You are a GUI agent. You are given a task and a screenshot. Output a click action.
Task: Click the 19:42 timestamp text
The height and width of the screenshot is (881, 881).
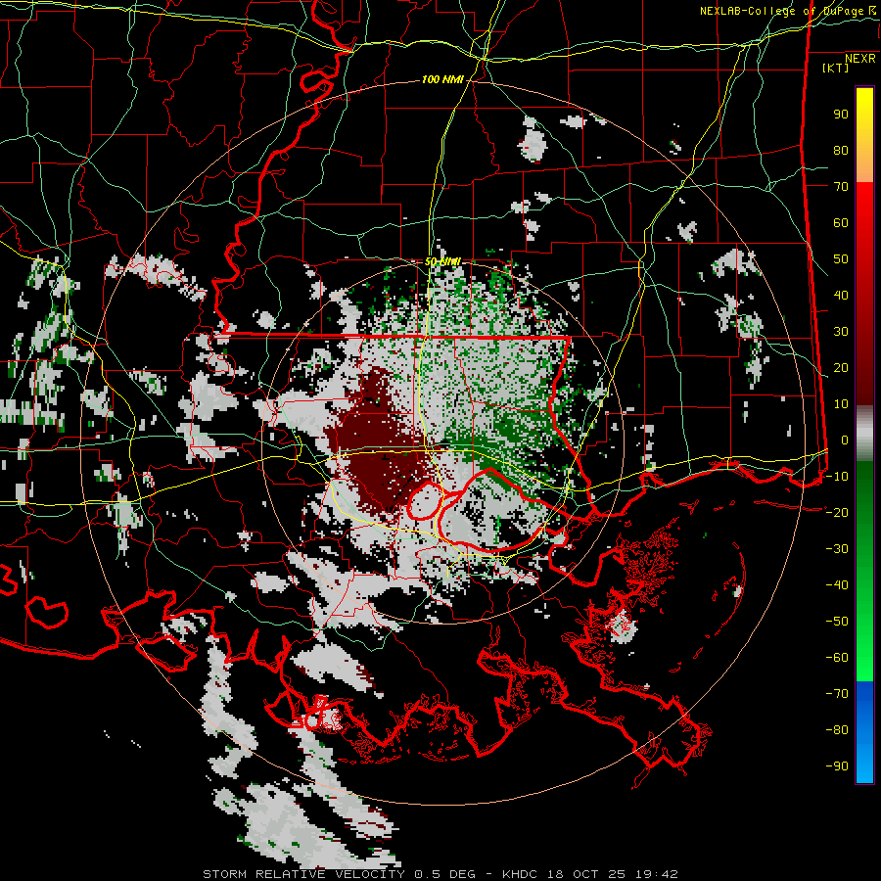[657, 874]
